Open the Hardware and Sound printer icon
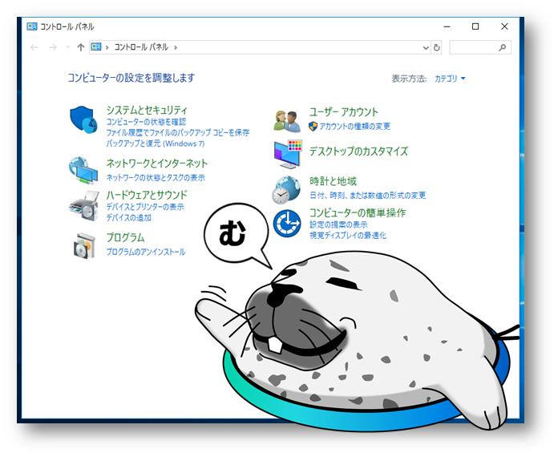Screen dimensions: 558x457 coord(84,206)
